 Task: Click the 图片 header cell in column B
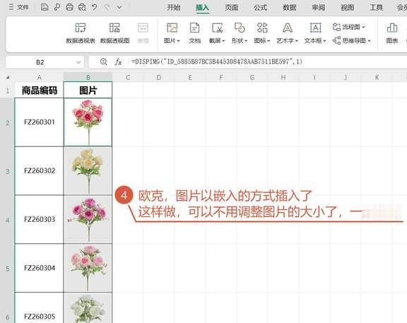[x=88, y=90]
